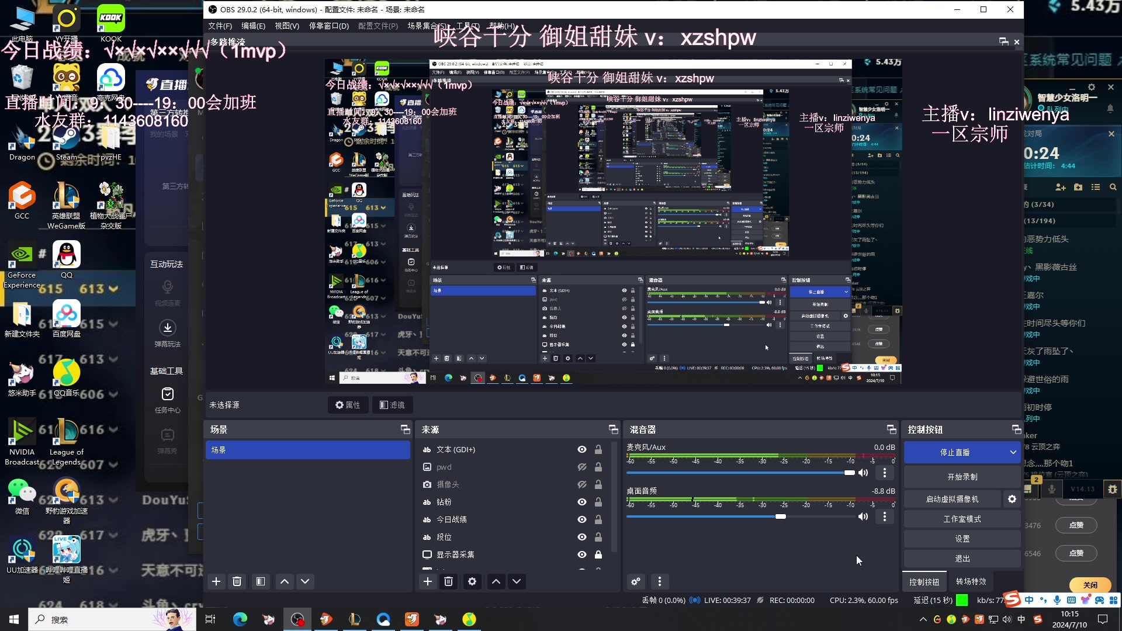Image resolution: width=1122 pixels, height=631 pixels.
Task: Hide the 段位 source
Action: [582, 537]
